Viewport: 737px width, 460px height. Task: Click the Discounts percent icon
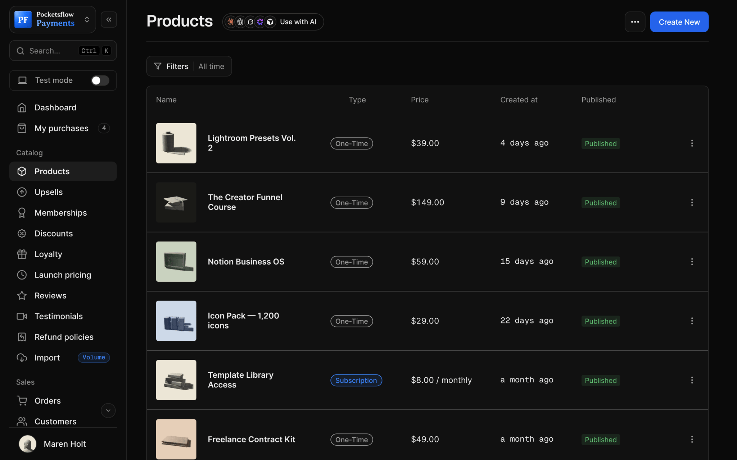(22, 234)
